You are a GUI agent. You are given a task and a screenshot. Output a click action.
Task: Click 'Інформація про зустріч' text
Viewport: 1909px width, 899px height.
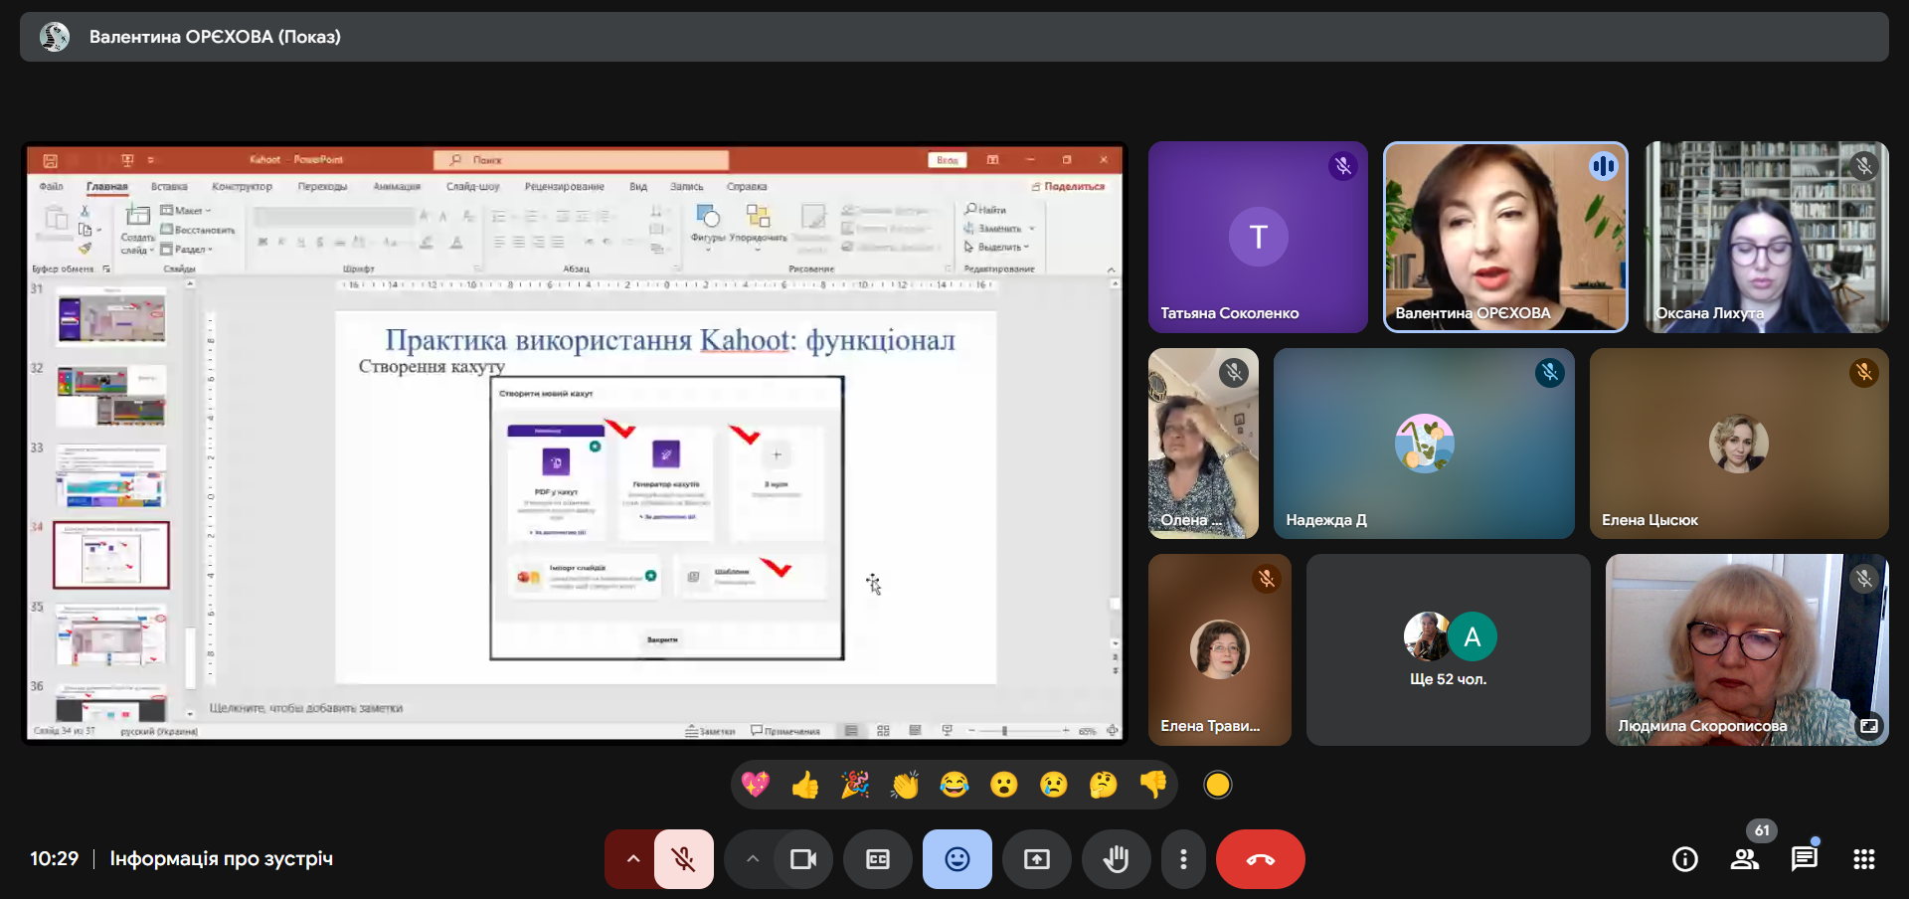tap(221, 858)
